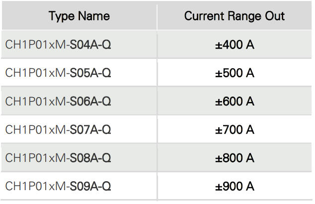
Task: Select the CH1P01xM-S06A-Q type name cell
Action: pyautogui.click(x=58, y=101)
